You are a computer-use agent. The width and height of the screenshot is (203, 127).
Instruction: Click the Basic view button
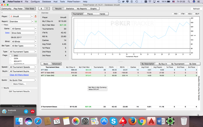click(46, 64)
